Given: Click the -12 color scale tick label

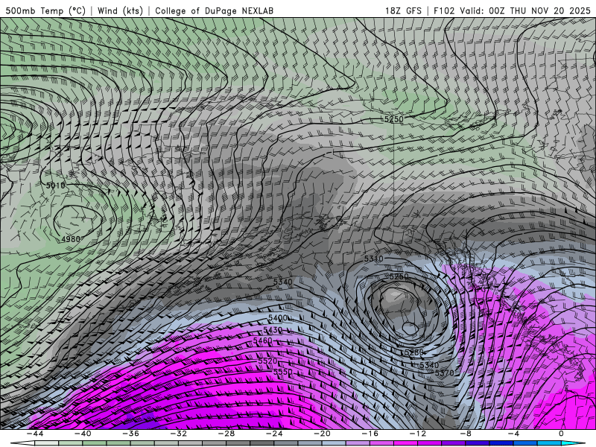Looking at the screenshot, I should coord(418,434).
